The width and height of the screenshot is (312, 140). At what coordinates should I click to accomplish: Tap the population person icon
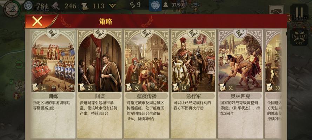pos(166,5)
